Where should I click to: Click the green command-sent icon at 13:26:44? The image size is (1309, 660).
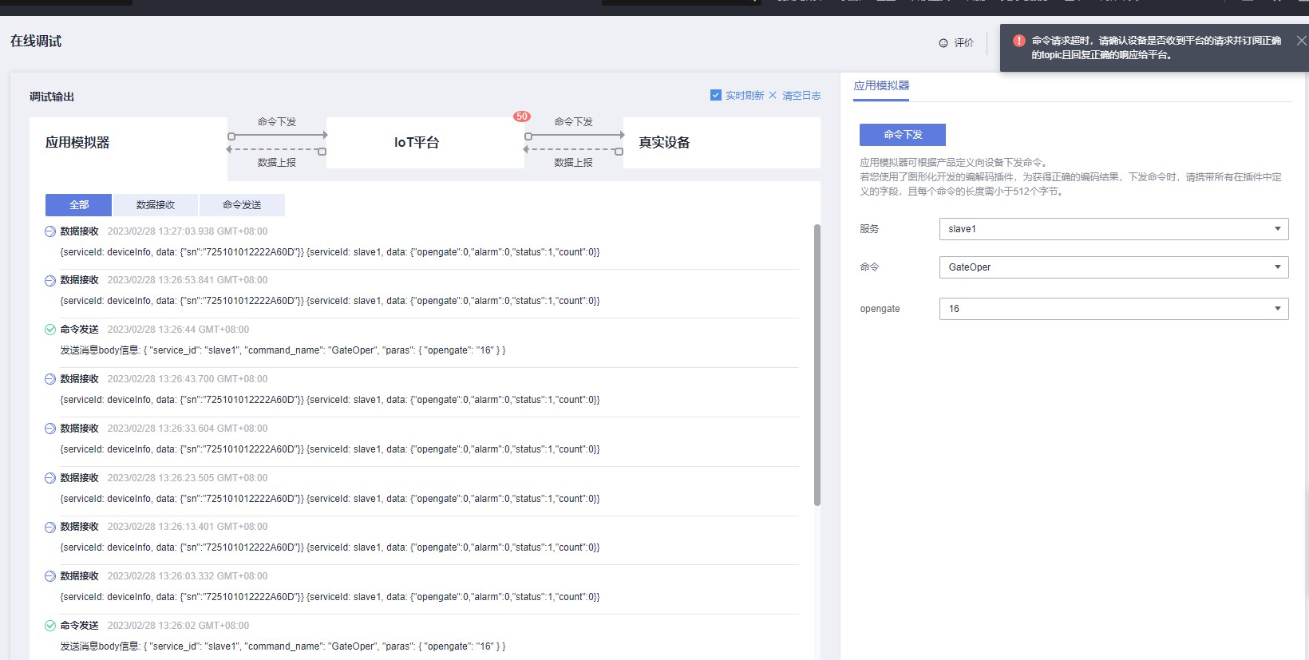tap(50, 330)
